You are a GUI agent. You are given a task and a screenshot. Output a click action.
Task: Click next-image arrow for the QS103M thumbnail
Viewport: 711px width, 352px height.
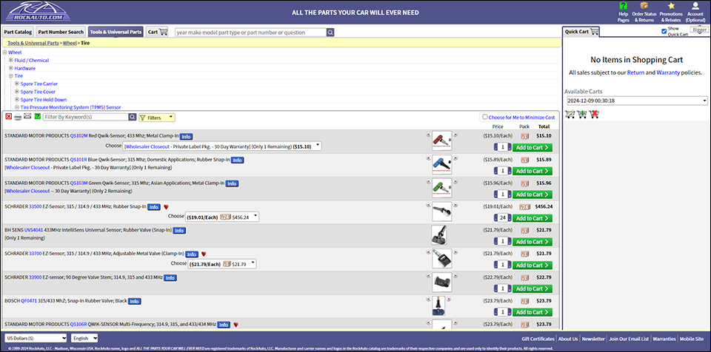(455, 181)
